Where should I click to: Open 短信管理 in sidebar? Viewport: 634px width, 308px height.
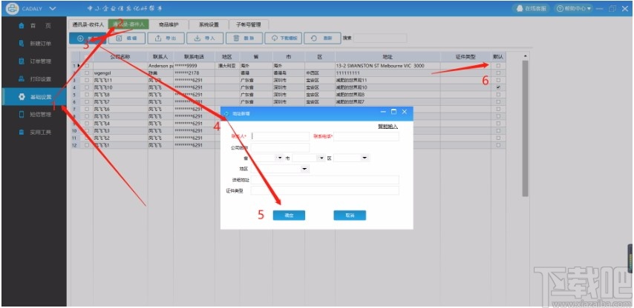click(x=34, y=115)
